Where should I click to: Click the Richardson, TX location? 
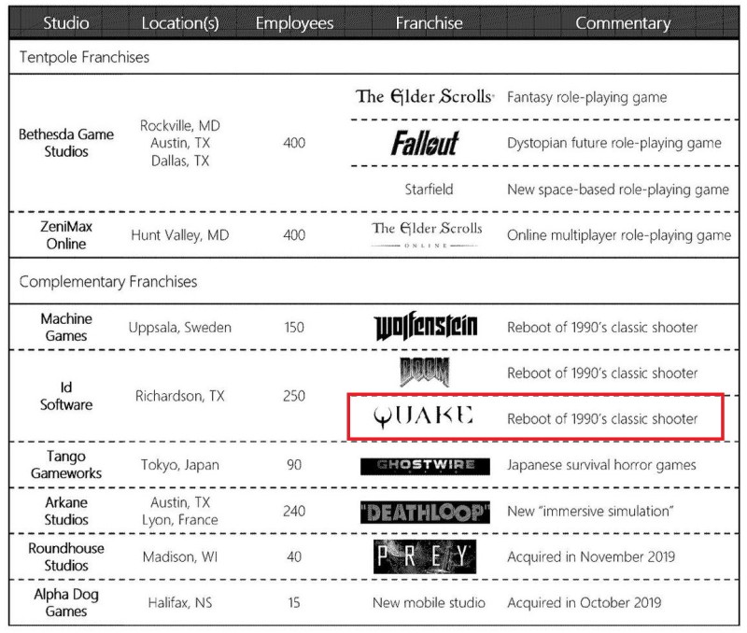(x=180, y=396)
